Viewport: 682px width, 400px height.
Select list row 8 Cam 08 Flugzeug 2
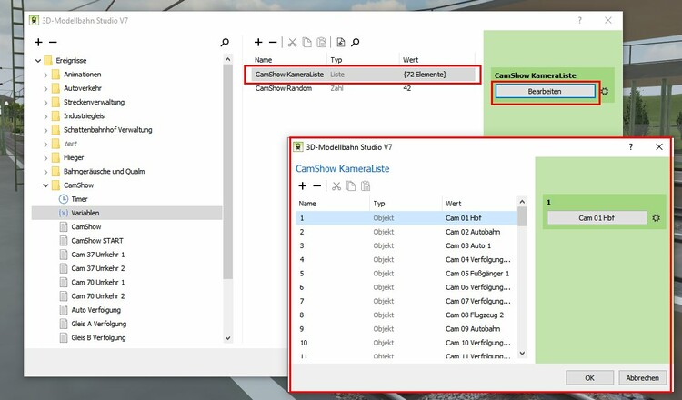pos(406,315)
